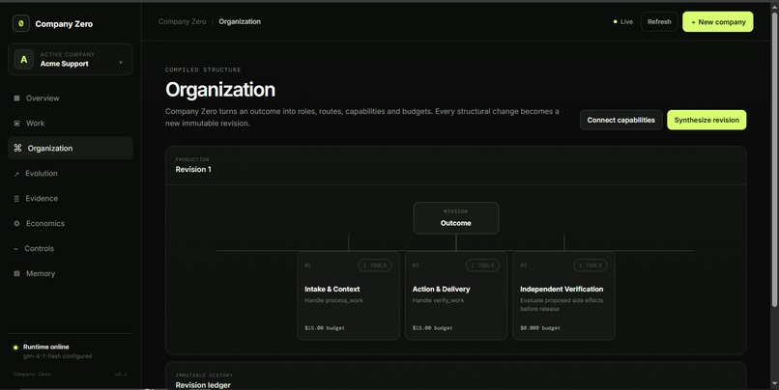Click 'Handle process_work' description
This screenshot has width=779, height=390.
[333, 300]
